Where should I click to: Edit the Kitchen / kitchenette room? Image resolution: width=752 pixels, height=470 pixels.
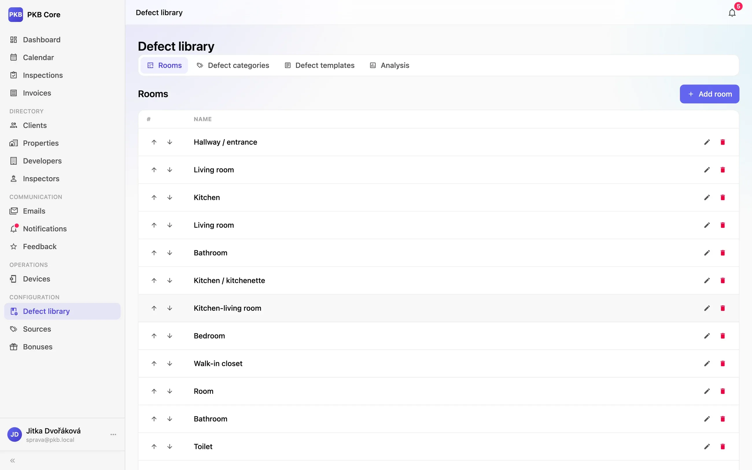[x=707, y=280]
